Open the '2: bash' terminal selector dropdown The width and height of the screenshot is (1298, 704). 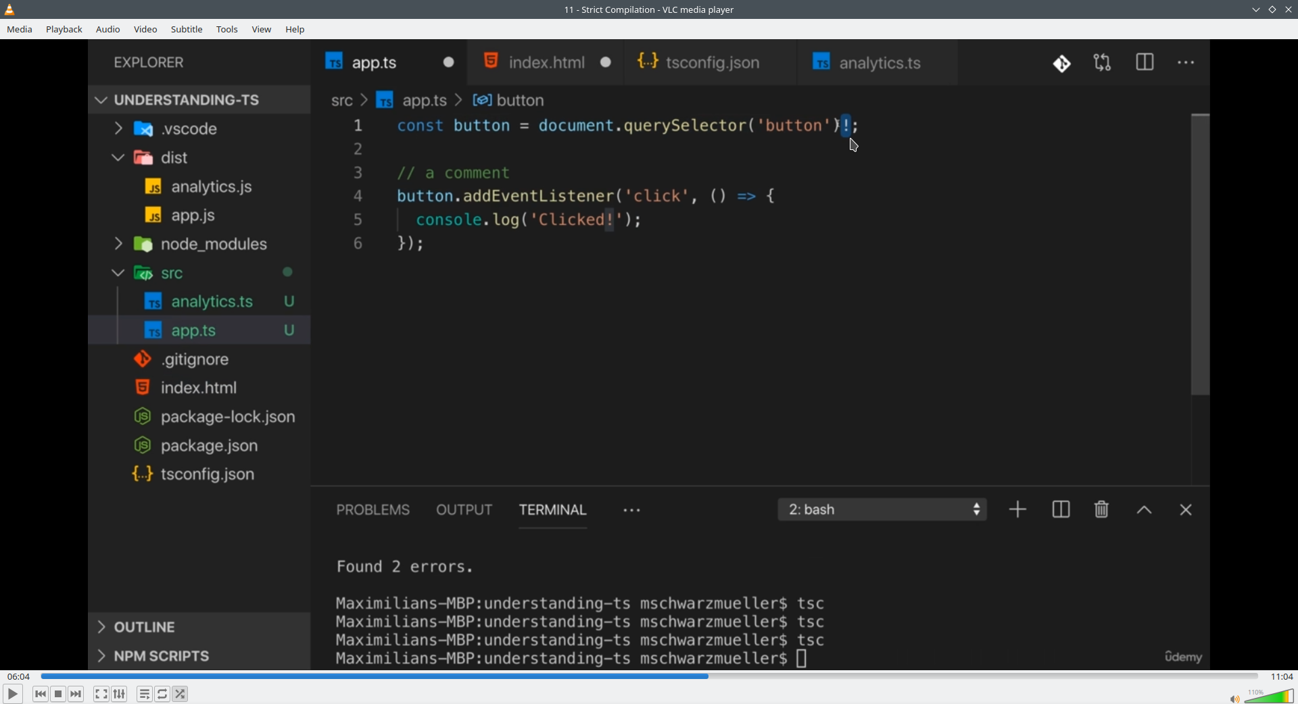pos(882,509)
